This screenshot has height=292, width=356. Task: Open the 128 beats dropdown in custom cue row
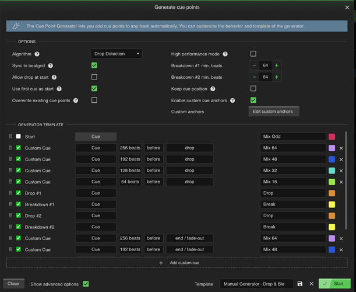coord(131,171)
